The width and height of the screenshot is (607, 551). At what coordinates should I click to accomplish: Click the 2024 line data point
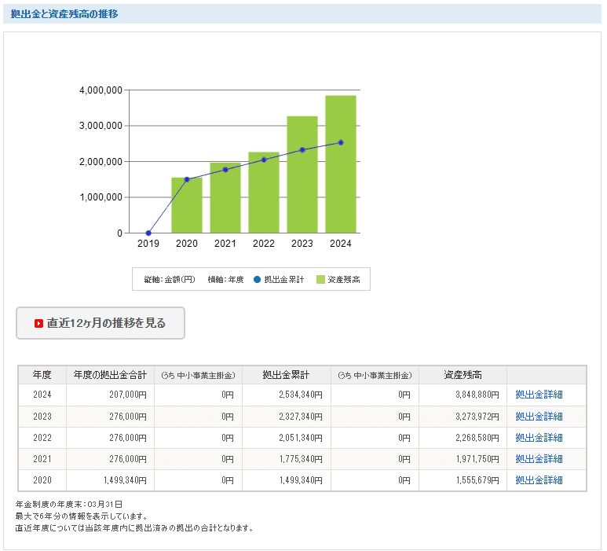click(341, 142)
